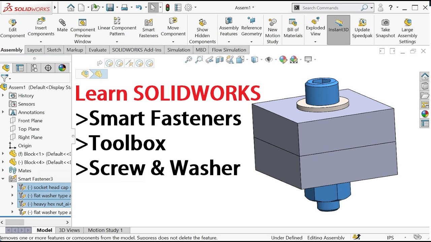Open the PropertyManager tab icon
The width and height of the screenshot is (431, 242).
click(20, 68)
